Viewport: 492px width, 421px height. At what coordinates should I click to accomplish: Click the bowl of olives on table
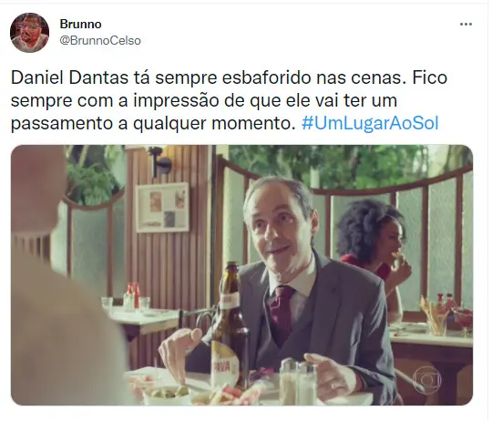tap(167, 395)
